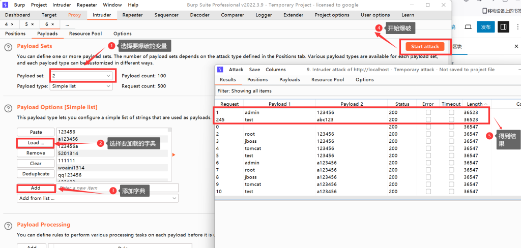Click the browser split-view panel icon
Image resolution: width=521 pixels, height=248 pixels.
tap(503, 27)
